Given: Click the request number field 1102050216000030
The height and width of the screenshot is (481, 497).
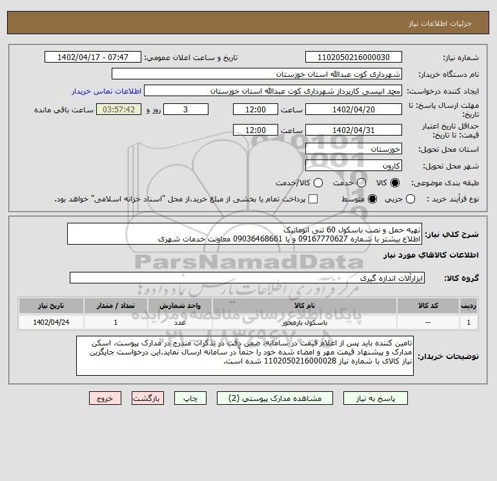Looking at the screenshot, I should click(354, 57).
